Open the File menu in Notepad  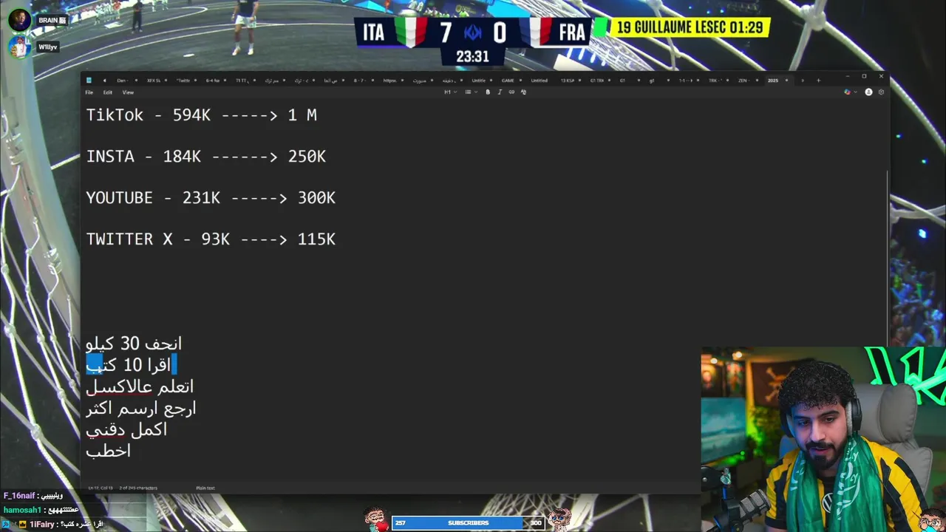pyautogui.click(x=89, y=92)
